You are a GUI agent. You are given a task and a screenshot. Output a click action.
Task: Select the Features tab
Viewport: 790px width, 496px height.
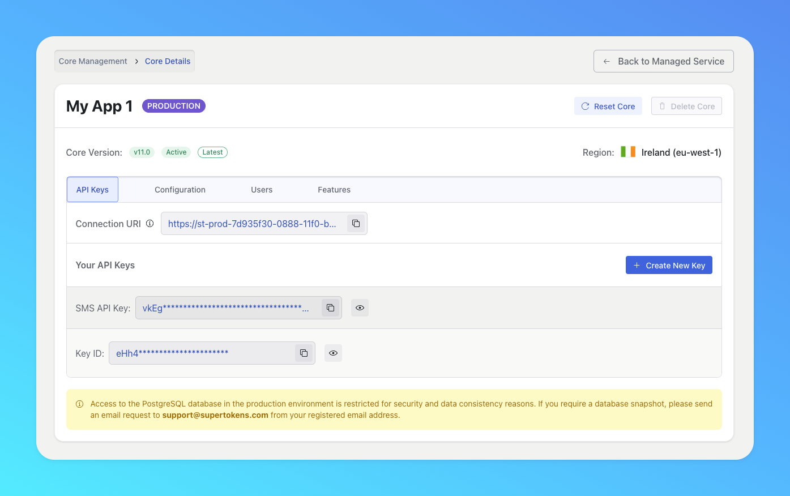tap(334, 190)
